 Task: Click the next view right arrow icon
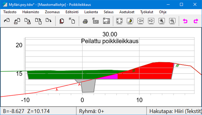coord(151,21)
